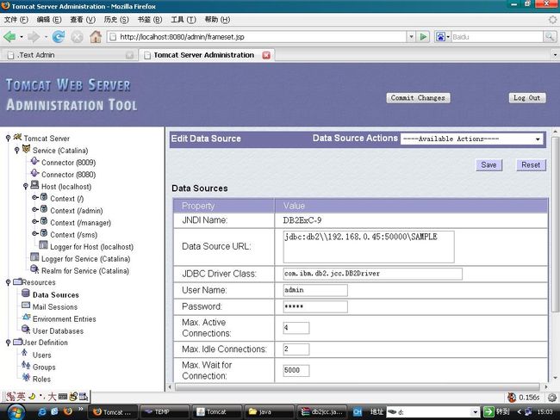Click the Max. Idle Connections field
The width and height of the screenshot is (560, 420).
tap(296, 349)
